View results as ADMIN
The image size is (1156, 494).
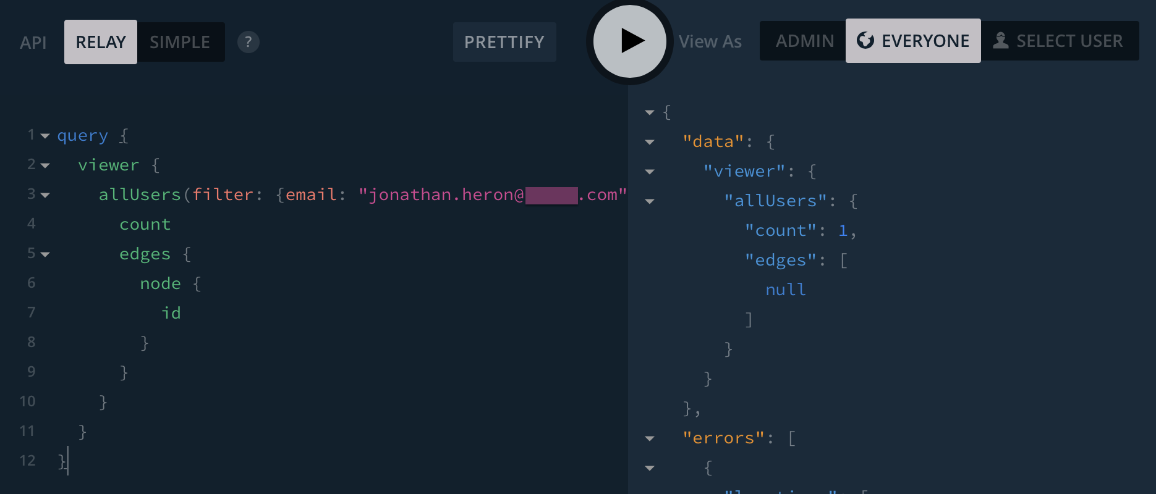pyautogui.click(x=804, y=41)
